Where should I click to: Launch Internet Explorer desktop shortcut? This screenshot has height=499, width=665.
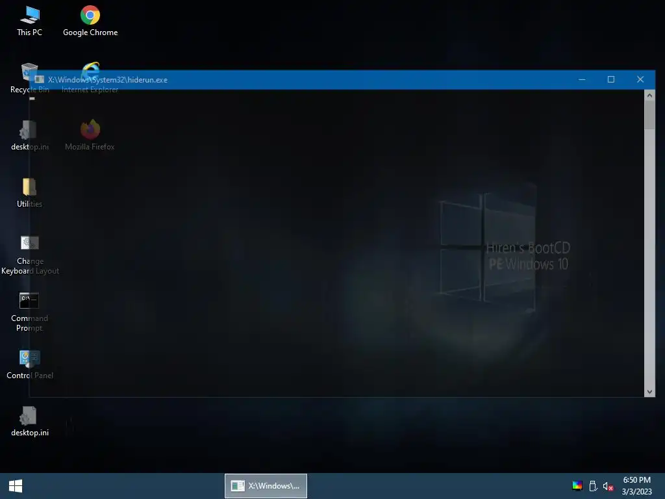click(90, 78)
